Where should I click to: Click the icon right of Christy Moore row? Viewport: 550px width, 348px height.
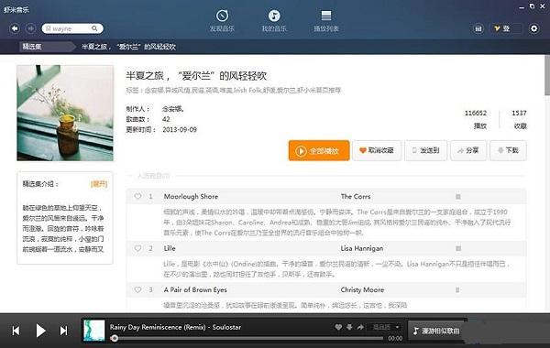click(457, 289)
